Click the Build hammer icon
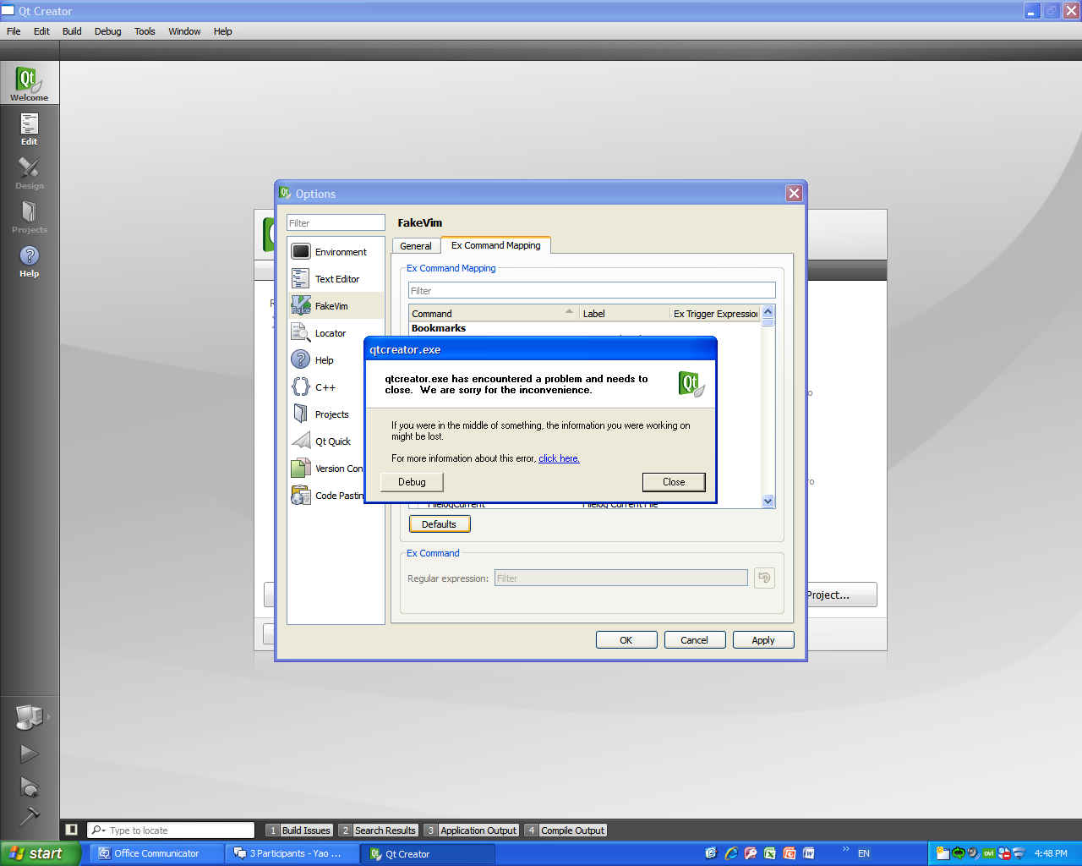 [30, 816]
